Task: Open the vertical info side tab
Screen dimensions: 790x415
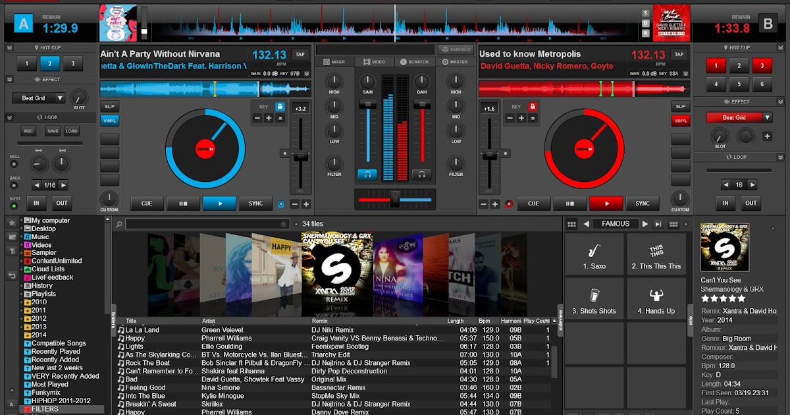Action: click(x=691, y=320)
